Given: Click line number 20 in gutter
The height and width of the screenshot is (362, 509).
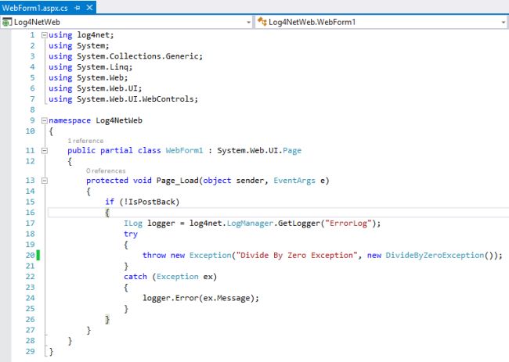Looking at the screenshot, I should tap(31, 256).
